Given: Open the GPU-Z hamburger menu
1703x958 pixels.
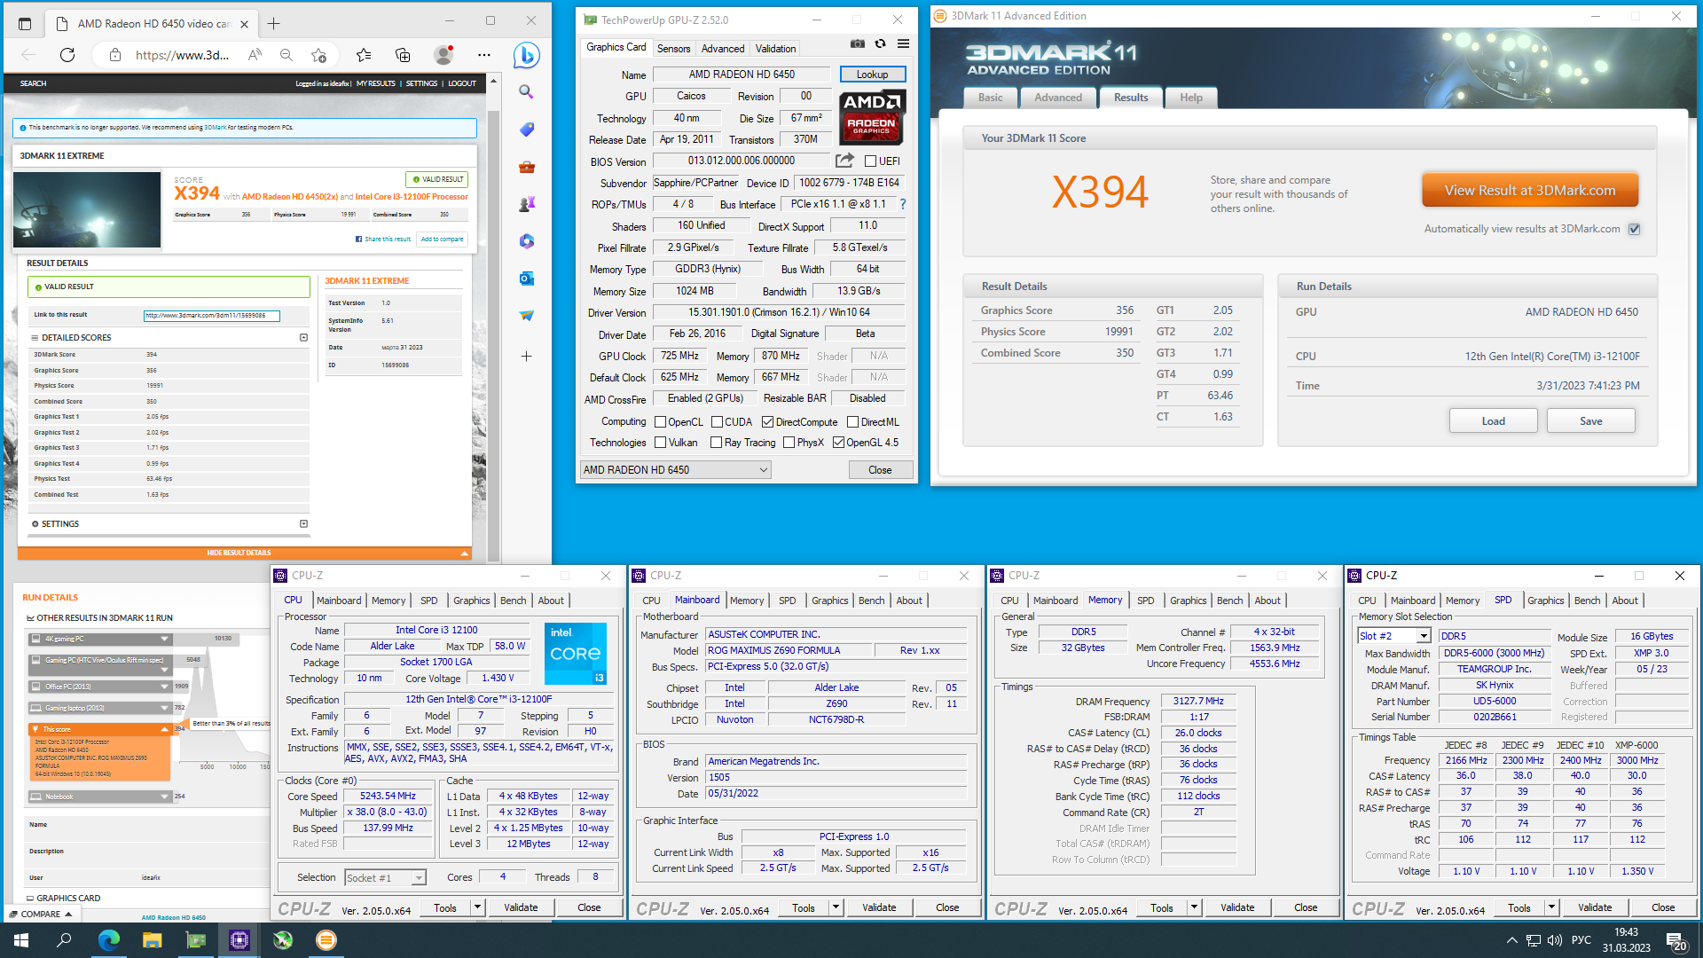Looking at the screenshot, I should (903, 43).
